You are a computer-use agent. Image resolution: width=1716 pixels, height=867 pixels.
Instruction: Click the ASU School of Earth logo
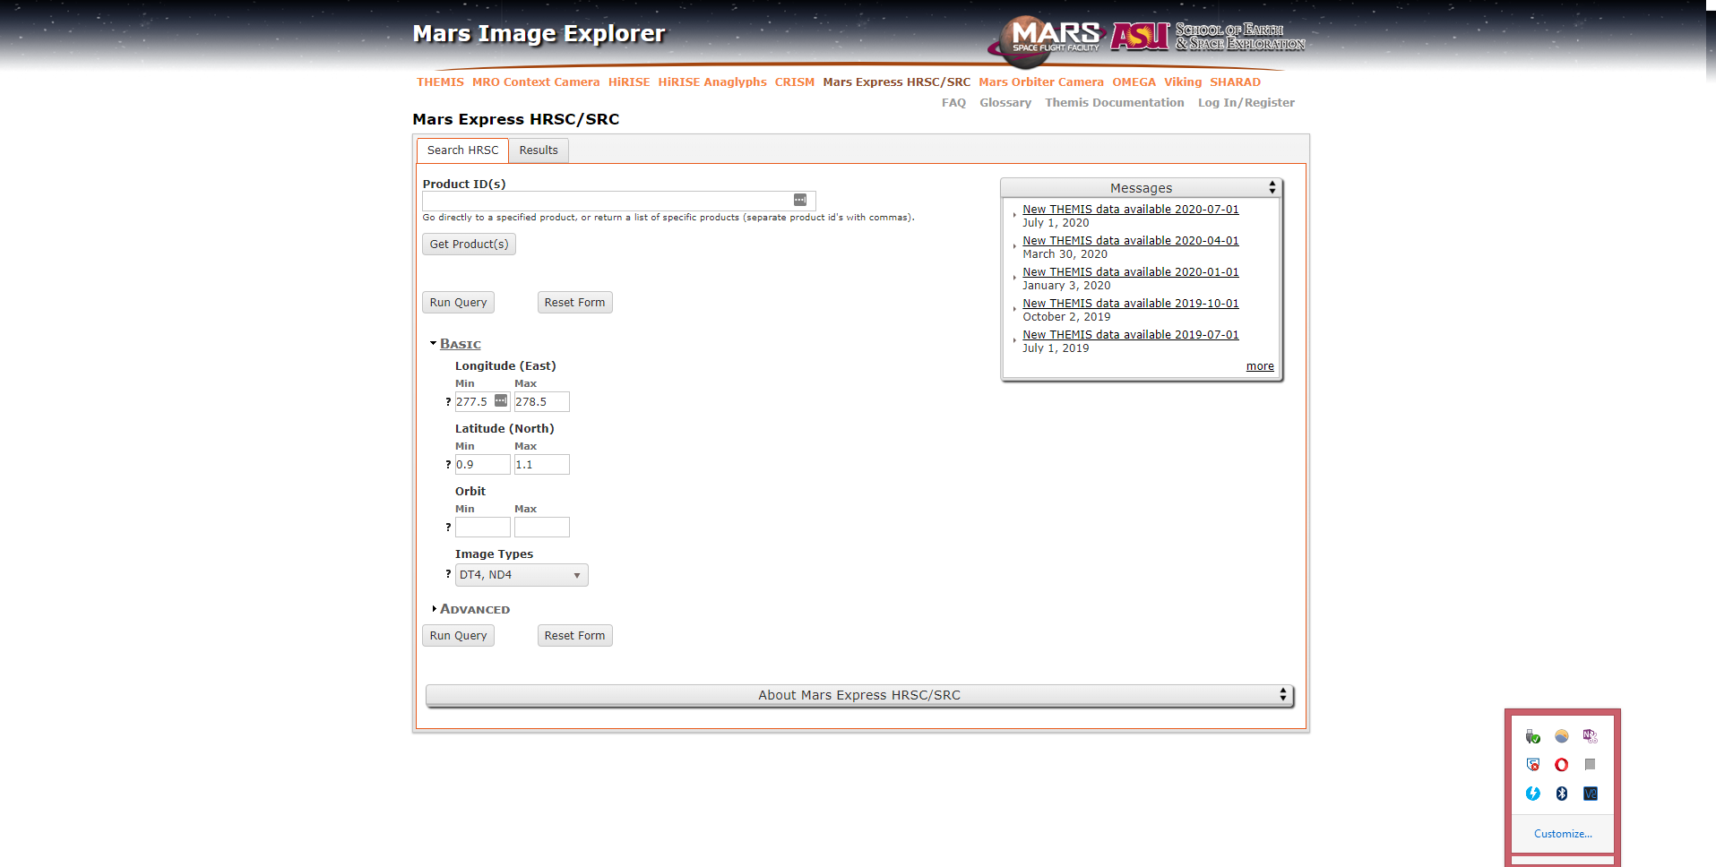pos(1208,37)
